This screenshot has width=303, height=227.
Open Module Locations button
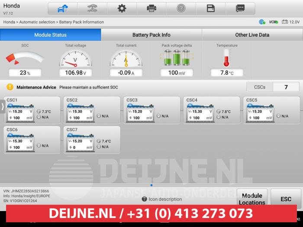coord(252,199)
